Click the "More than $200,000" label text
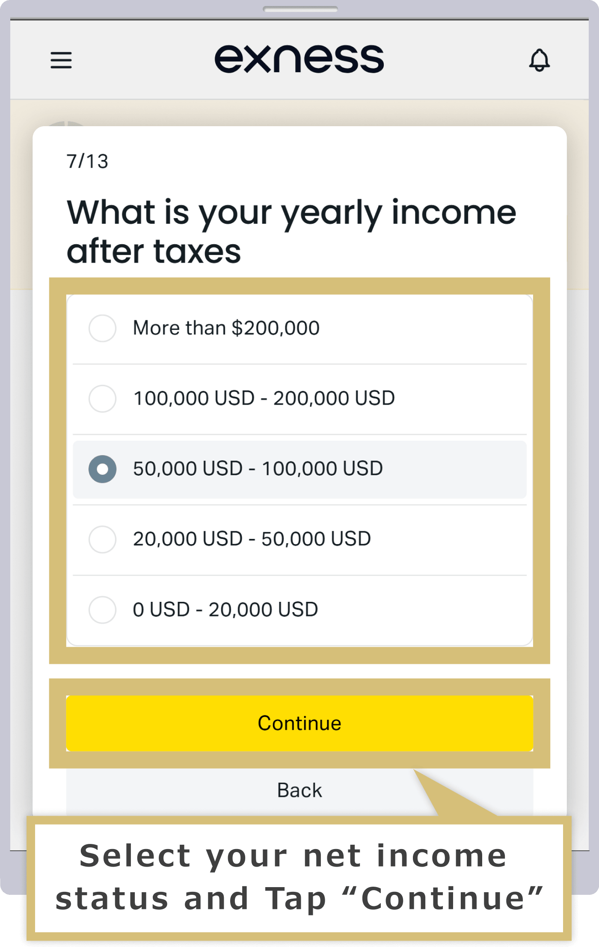The image size is (599, 947). point(226,328)
